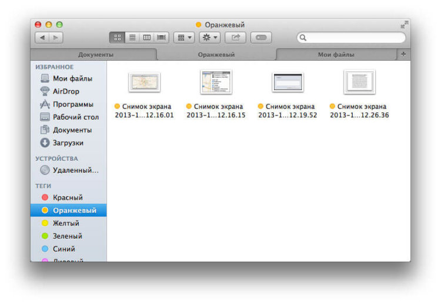Image resolution: width=441 pixels, height=304 pixels.
Task: Click the remote disc icon
Action: (45, 170)
